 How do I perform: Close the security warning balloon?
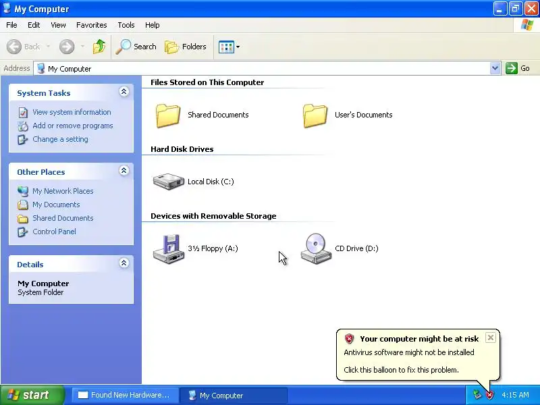(491, 337)
